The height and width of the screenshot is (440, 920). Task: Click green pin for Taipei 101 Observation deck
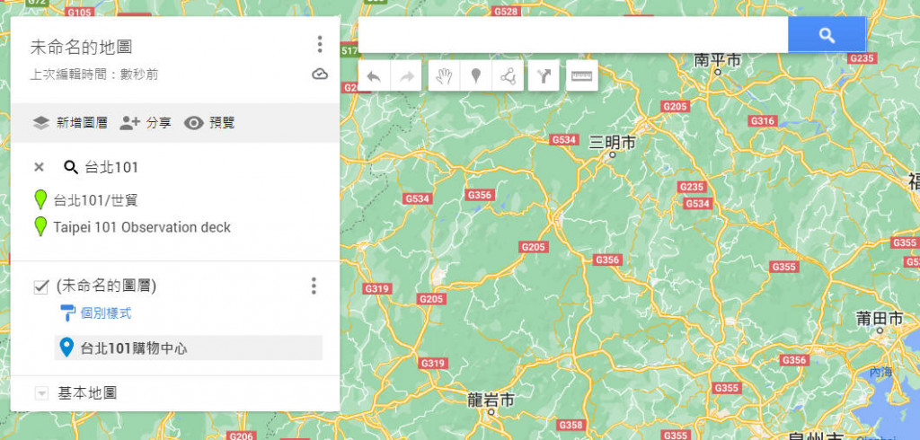pos(40,226)
